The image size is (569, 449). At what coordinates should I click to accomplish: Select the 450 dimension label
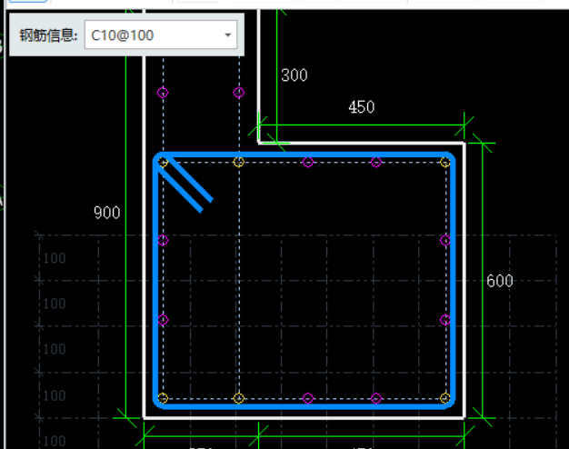tap(361, 107)
